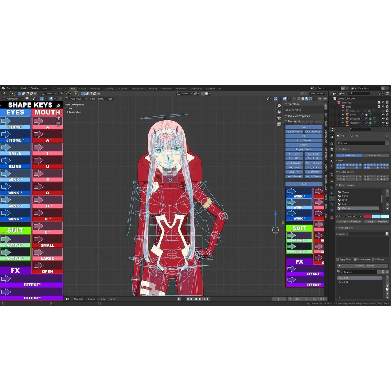Click the middle light-blue color swatch
The height and width of the screenshot is (391, 391).
tap(376, 216)
